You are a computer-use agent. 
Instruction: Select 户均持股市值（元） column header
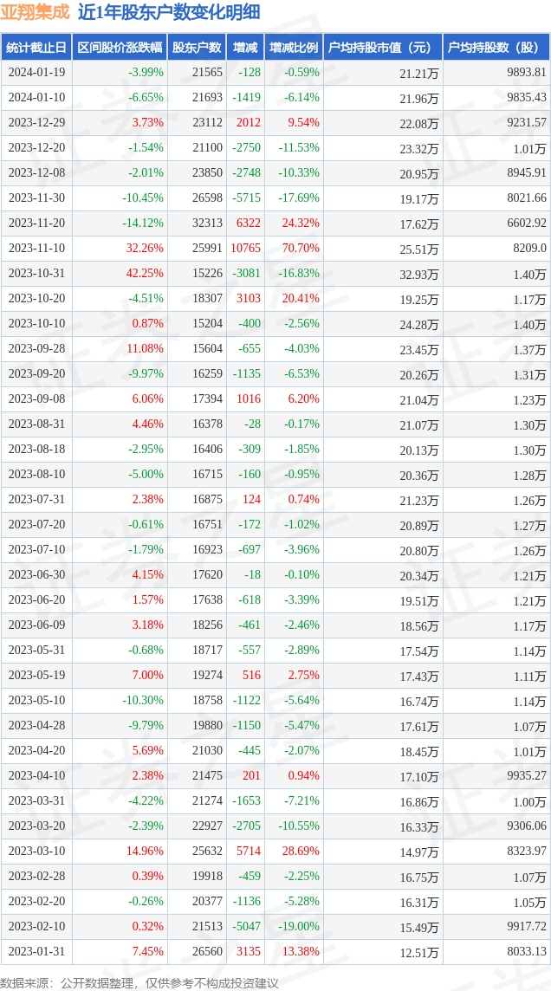381,48
